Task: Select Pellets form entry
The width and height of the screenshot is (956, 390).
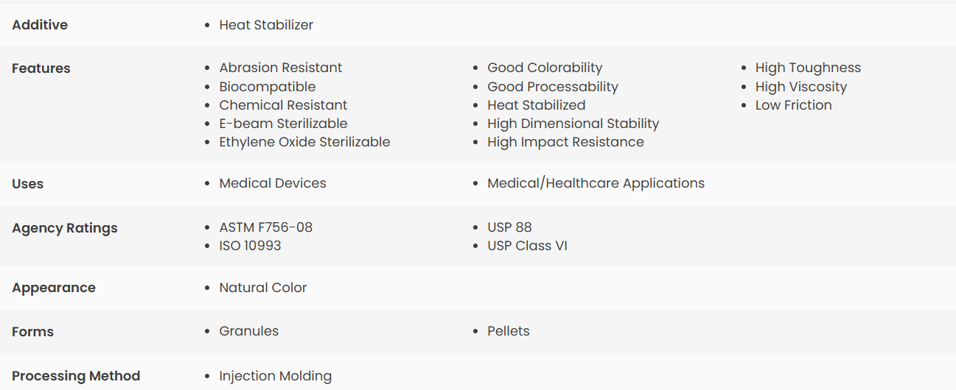Action: click(509, 331)
